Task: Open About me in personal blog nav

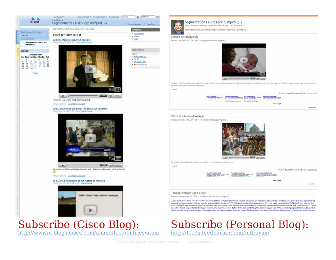Action: point(240,30)
